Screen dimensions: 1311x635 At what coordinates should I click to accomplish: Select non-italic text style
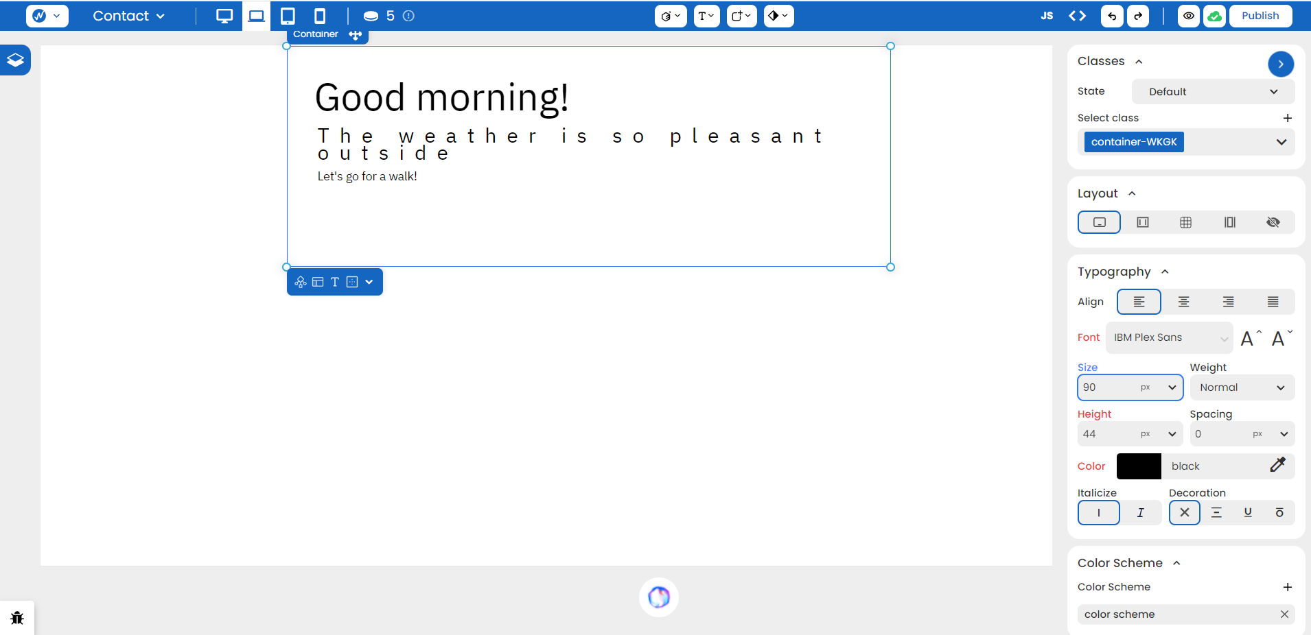[1099, 513]
